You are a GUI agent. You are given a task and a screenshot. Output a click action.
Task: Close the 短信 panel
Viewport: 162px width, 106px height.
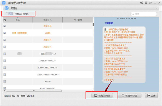coord(157,8)
